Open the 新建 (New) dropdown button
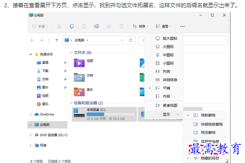Screen dimensions: 245x163 [40, 26]
